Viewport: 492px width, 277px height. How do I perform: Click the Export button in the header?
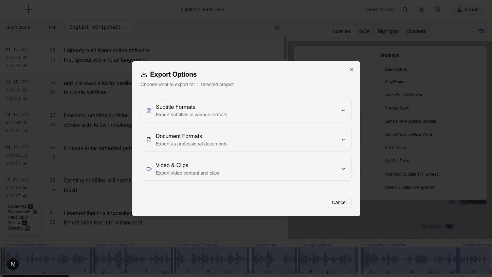(468, 9)
